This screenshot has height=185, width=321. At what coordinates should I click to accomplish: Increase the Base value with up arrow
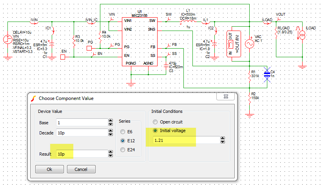(x=111, y=121)
